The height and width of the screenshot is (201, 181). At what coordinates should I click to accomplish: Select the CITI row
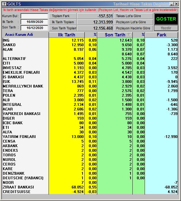coord(90,63)
